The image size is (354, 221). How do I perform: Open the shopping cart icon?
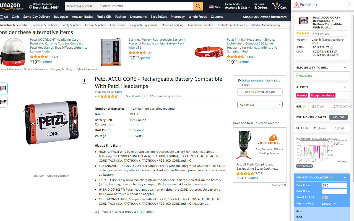pyautogui.click(x=279, y=6)
